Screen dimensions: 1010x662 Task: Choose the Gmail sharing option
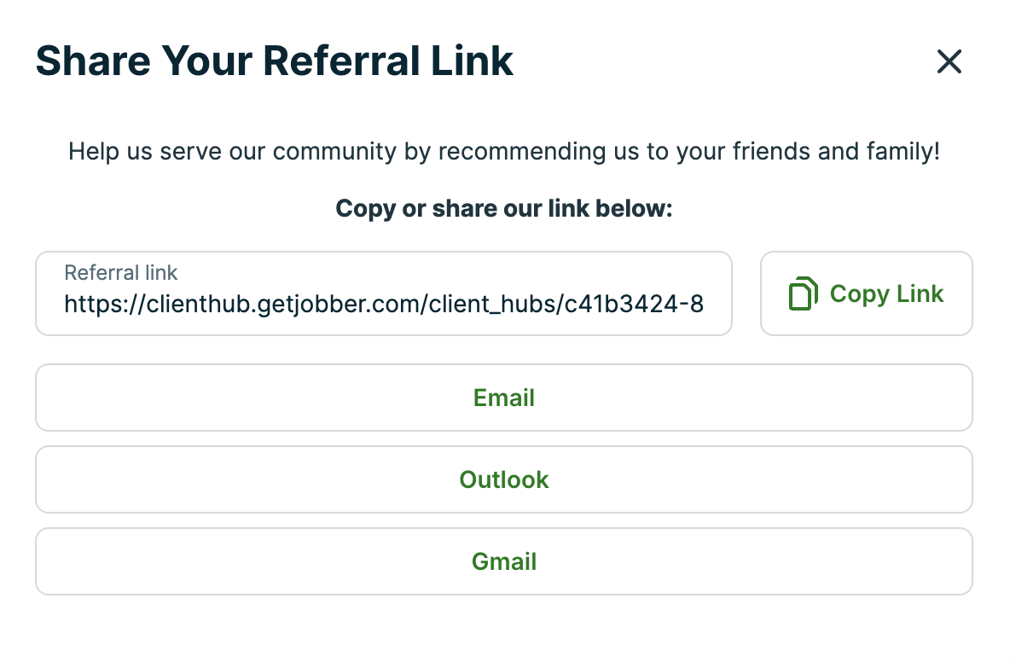(x=503, y=561)
